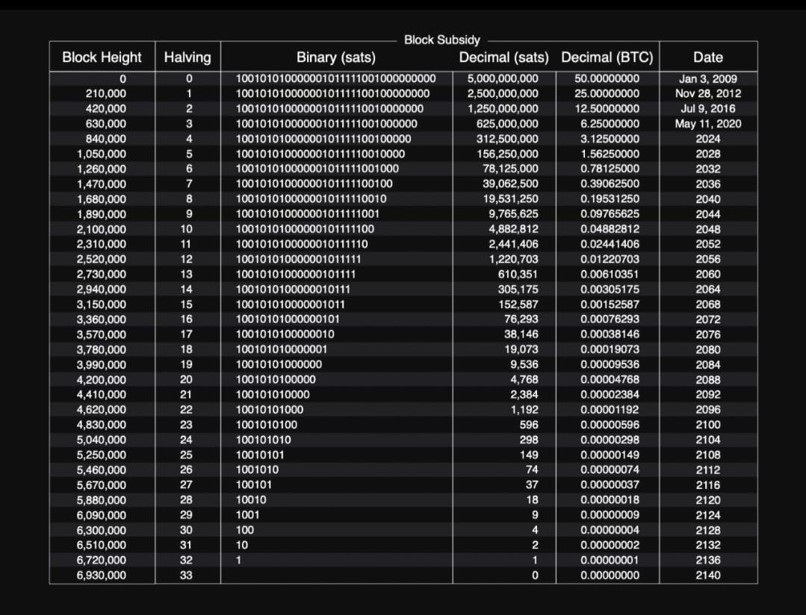Viewport: 806px width, 615px height.
Task: Click the "312,500,000" sats cell
Action: coord(507,139)
